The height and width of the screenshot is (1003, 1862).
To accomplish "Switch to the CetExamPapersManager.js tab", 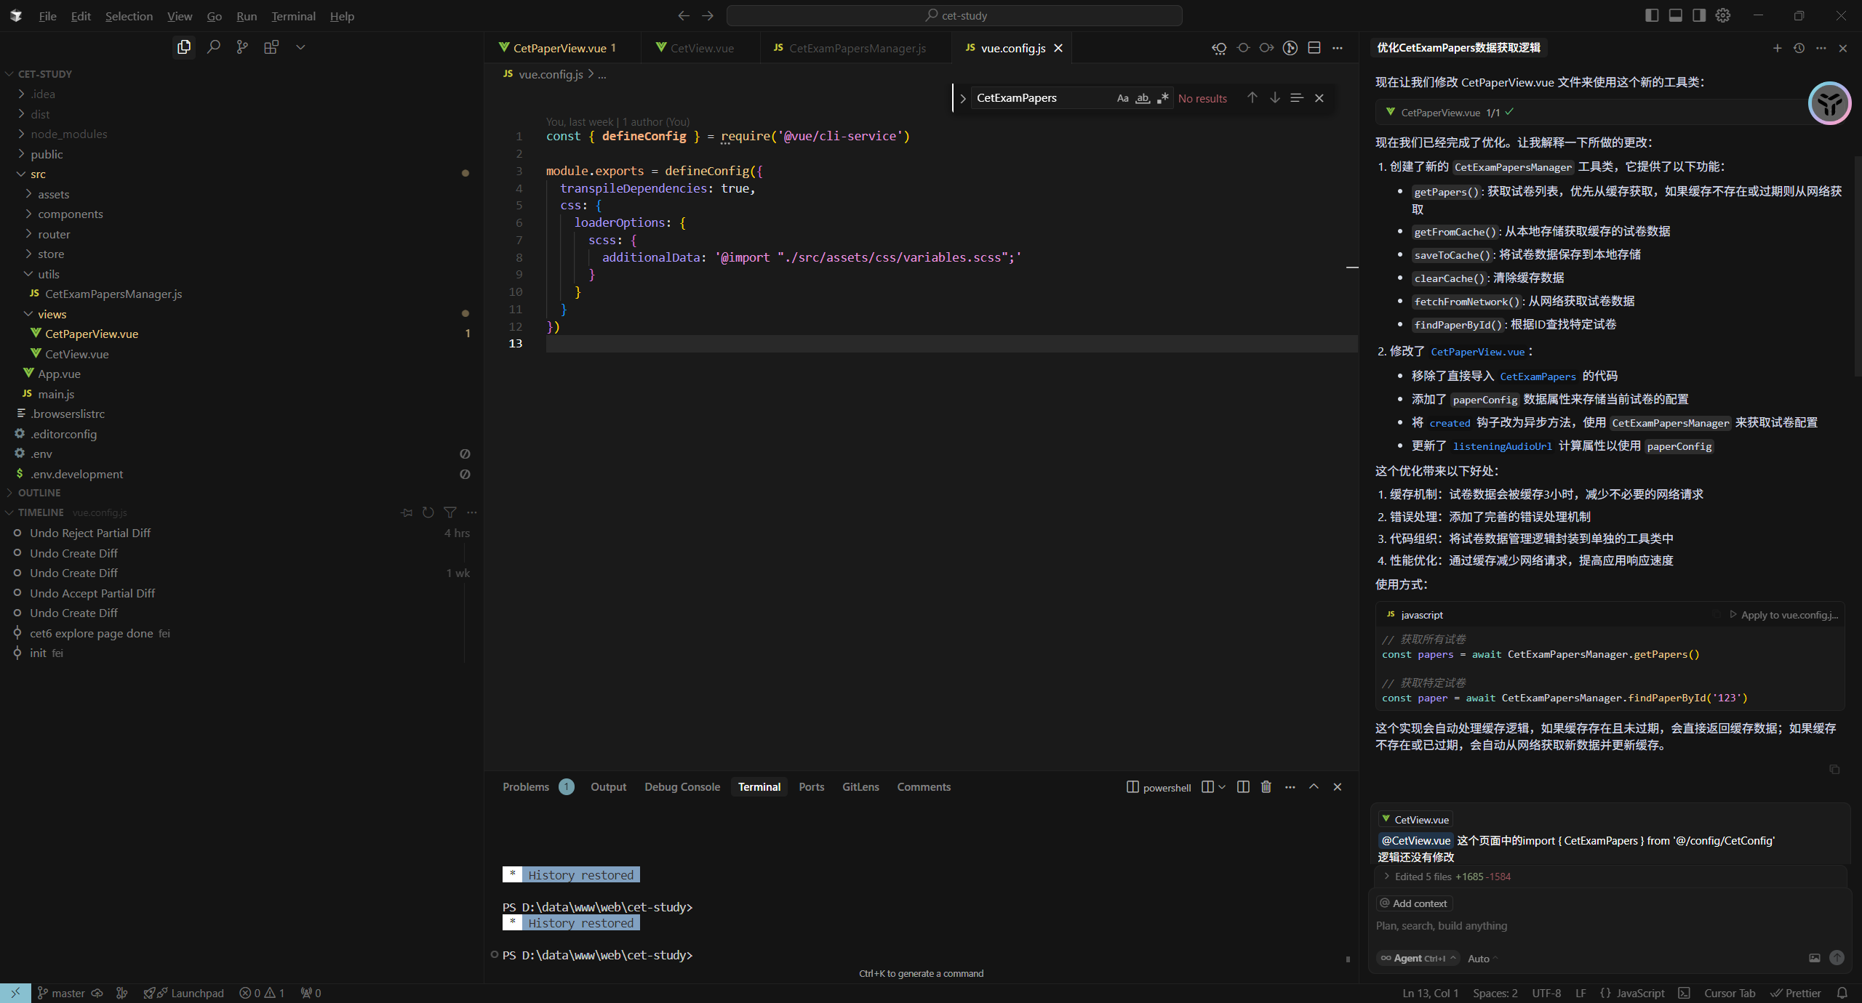I will tap(856, 48).
